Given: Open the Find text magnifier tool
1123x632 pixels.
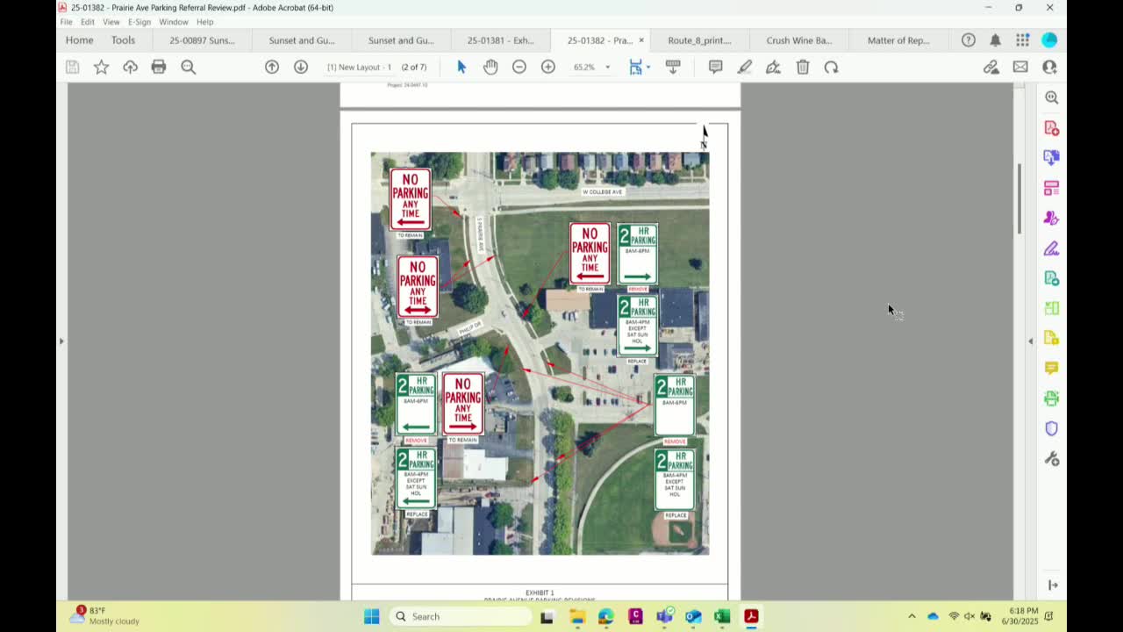Looking at the screenshot, I should click(x=188, y=67).
